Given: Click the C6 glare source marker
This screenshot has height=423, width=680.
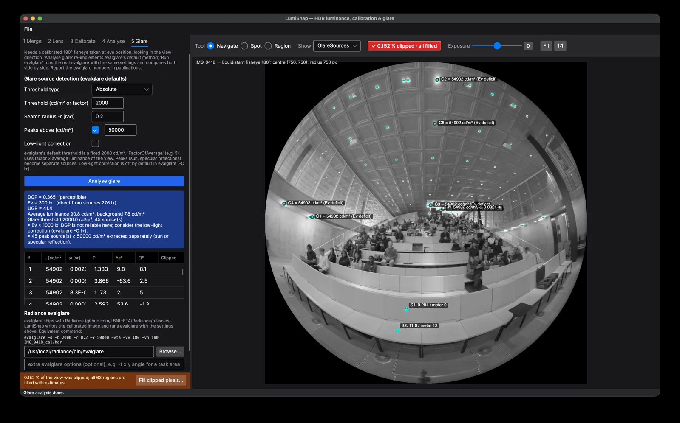Looking at the screenshot, I should [x=435, y=123].
